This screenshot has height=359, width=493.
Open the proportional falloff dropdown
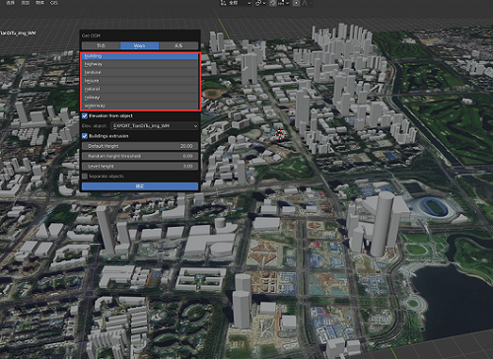click(x=307, y=3)
